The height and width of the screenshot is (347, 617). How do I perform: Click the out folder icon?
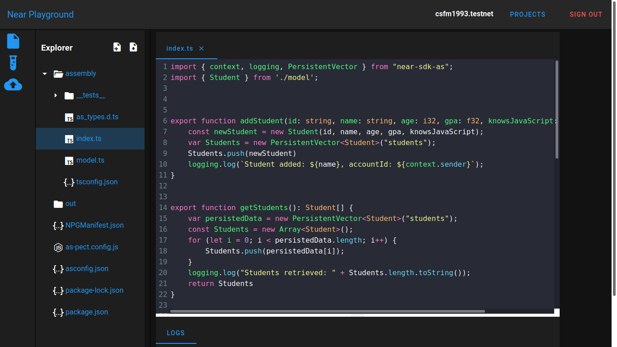coord(58,204)
